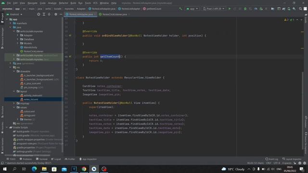Collapse the layout folder
The width and height of the screenshot is (308, 173).
[x=14, y=91]
